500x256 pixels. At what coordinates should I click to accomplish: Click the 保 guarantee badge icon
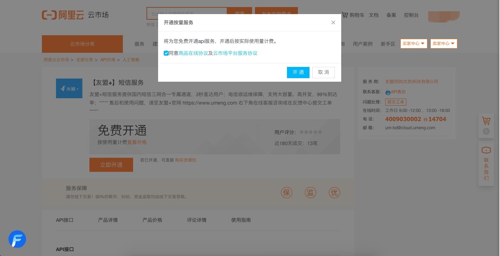coord(287,193)
